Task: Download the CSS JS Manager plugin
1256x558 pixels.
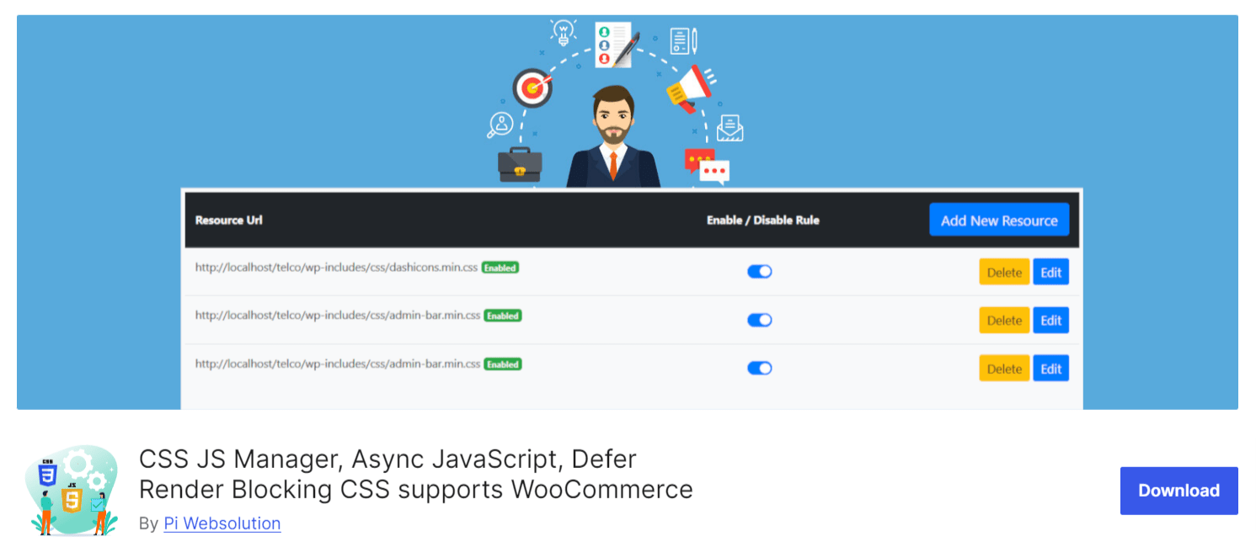Action: click(1178, 491)
